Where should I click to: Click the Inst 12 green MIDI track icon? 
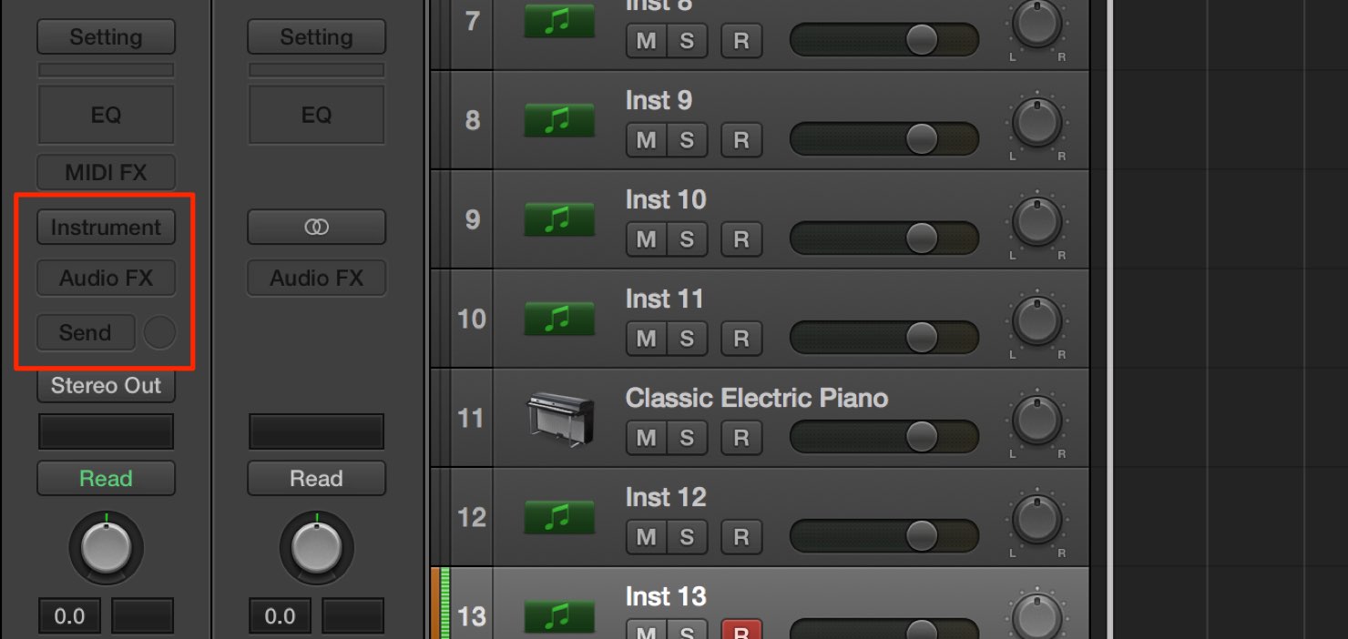[559, 517]
